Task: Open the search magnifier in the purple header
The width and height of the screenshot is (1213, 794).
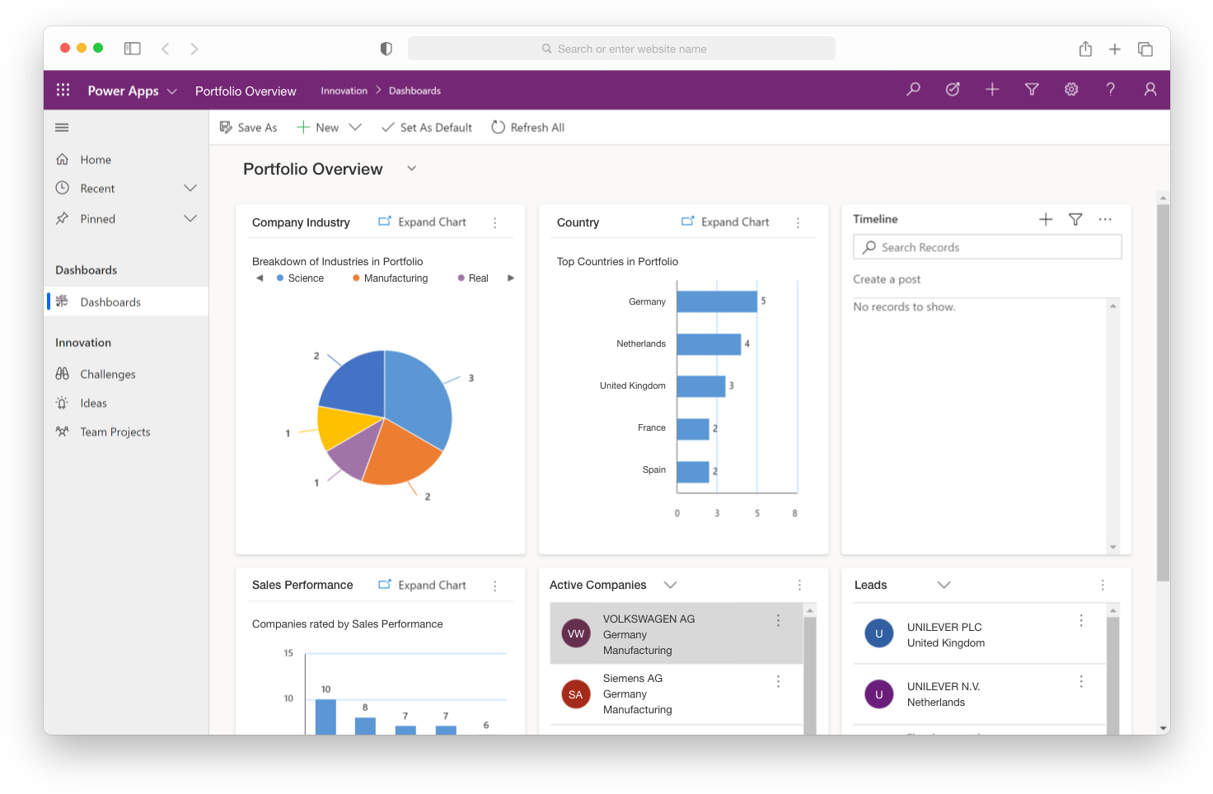Action: pyautogui.click(x=913, y=89)
